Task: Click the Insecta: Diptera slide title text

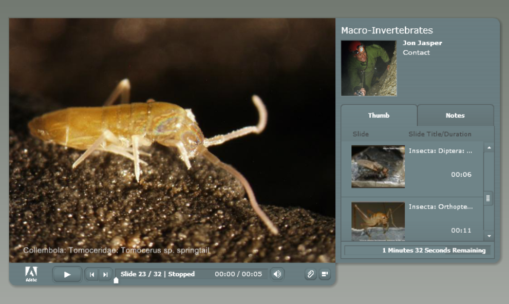Action: (x=440, y=151)
